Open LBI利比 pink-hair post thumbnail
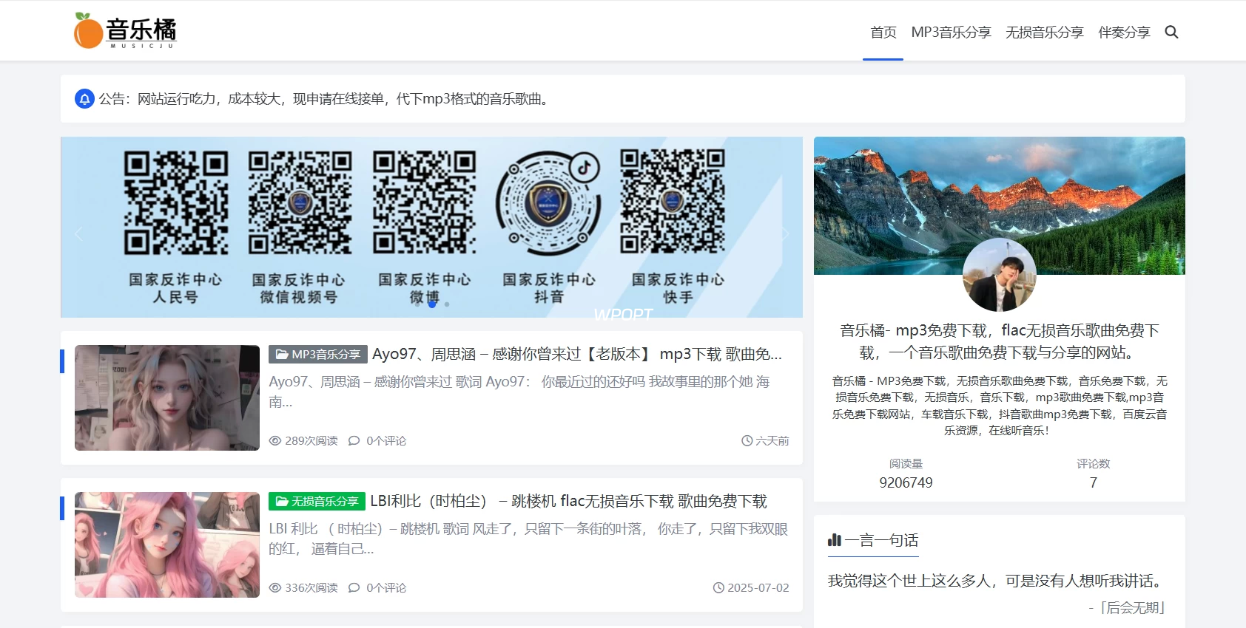The image size is (1246, 628). pos(167,545)
